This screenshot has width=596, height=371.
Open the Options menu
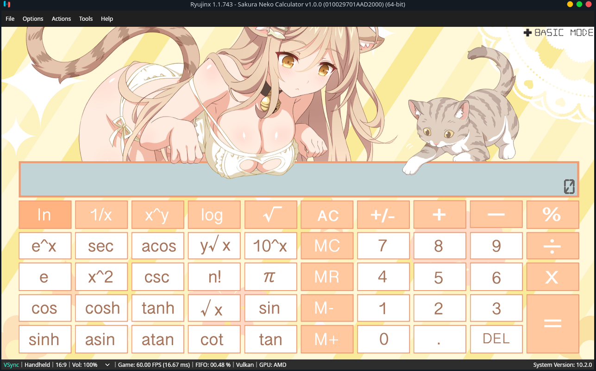click(x=32, y=19)
